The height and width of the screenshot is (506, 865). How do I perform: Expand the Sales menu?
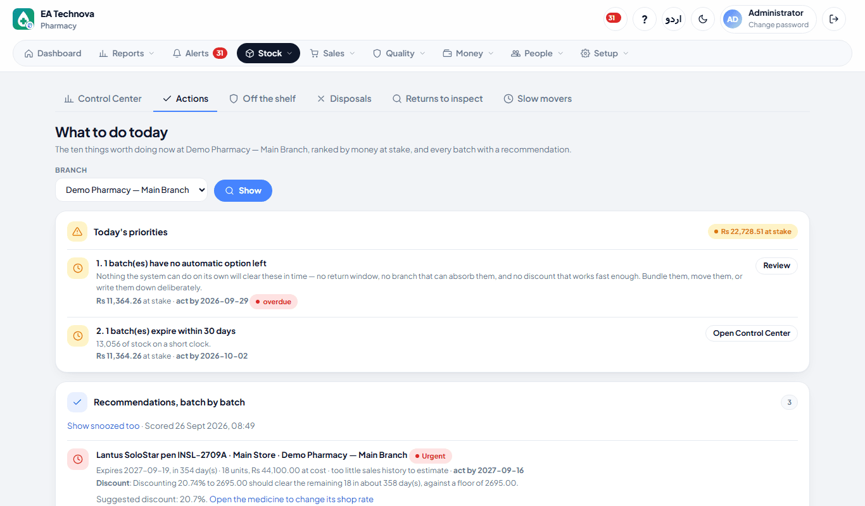(x=332, y=53)
